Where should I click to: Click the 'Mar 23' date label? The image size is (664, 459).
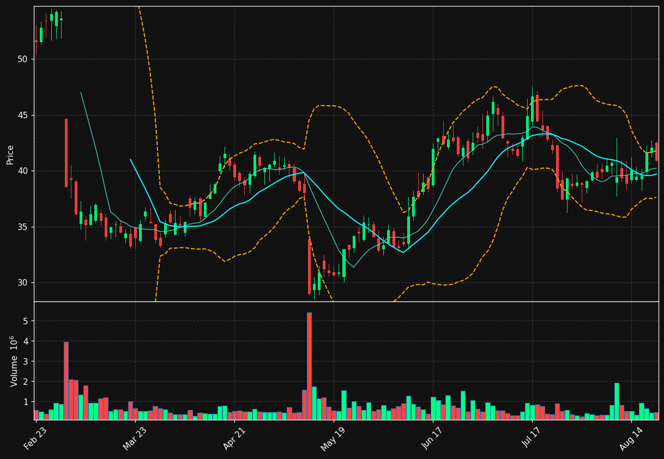[135, 439]
